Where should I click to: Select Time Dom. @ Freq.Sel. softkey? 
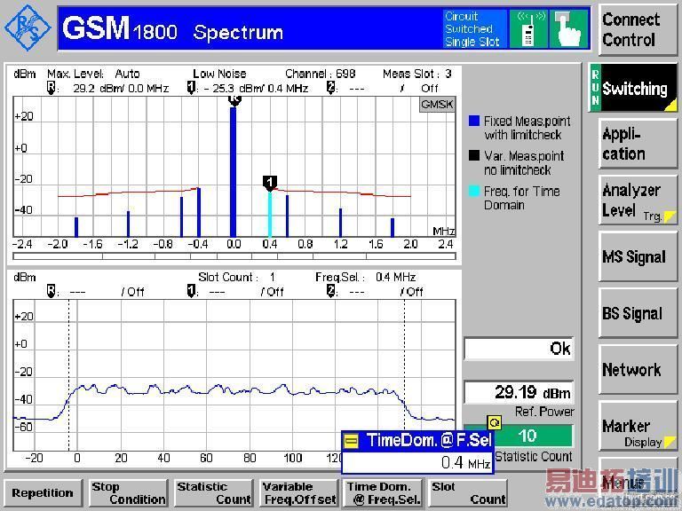pyautogui.click(x=384, y=493)
